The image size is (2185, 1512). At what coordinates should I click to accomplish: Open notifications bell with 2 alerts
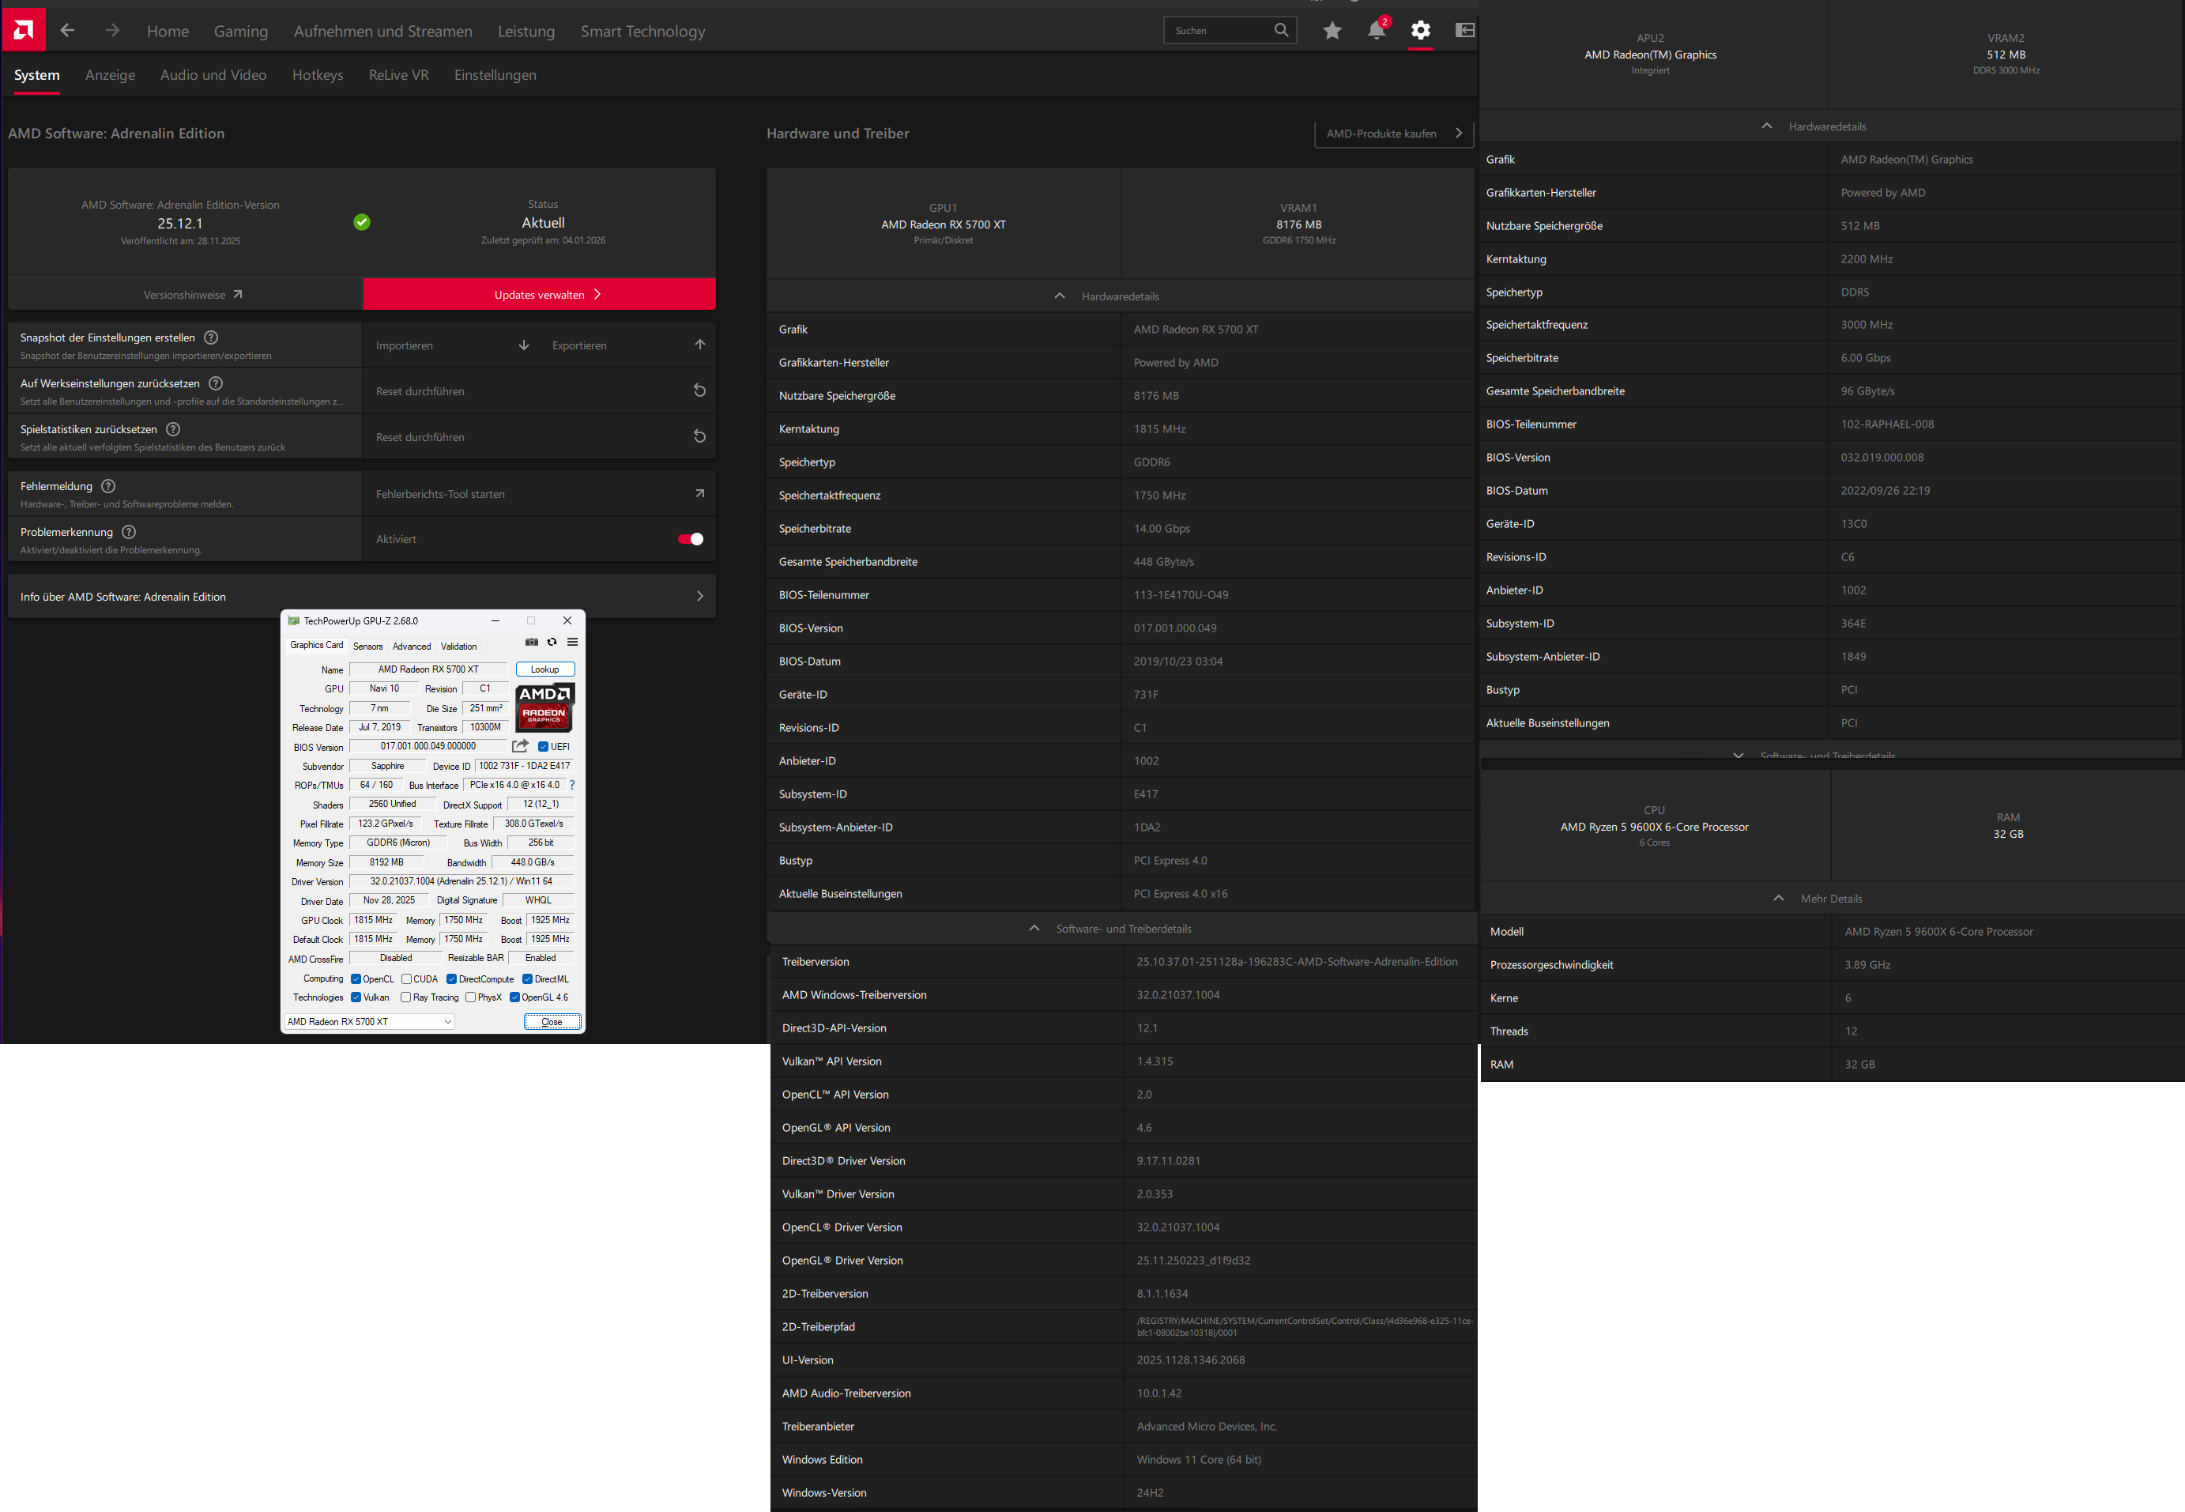1377,28
